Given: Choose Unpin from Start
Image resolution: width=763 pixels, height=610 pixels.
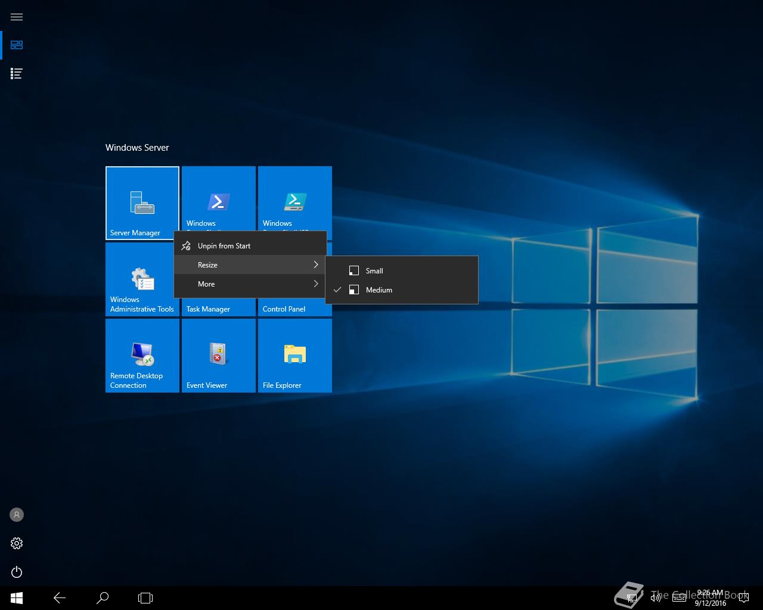Looking at the screenshot, I should click(x=250, y=245).
